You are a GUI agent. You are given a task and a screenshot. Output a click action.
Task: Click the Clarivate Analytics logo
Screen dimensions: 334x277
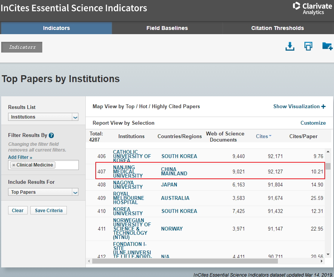pos(312,8)
